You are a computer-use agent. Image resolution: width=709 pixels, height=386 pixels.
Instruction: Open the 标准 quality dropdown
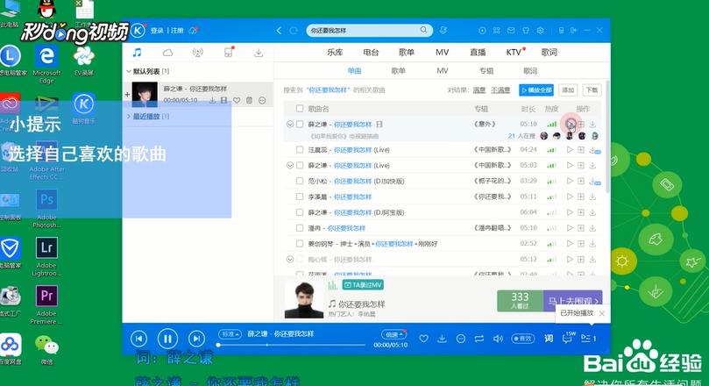coord(230,334)
